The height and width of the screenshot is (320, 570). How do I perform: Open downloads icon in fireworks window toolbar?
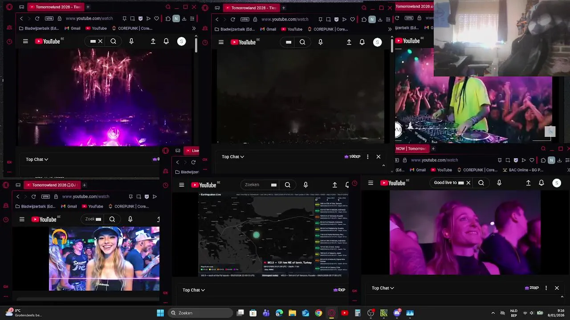184,19
